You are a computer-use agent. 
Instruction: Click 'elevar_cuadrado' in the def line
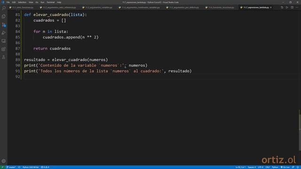pos(51,15)
